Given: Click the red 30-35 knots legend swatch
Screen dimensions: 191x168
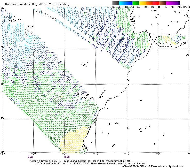Looking at the screenshot, I should pos(156,3).
